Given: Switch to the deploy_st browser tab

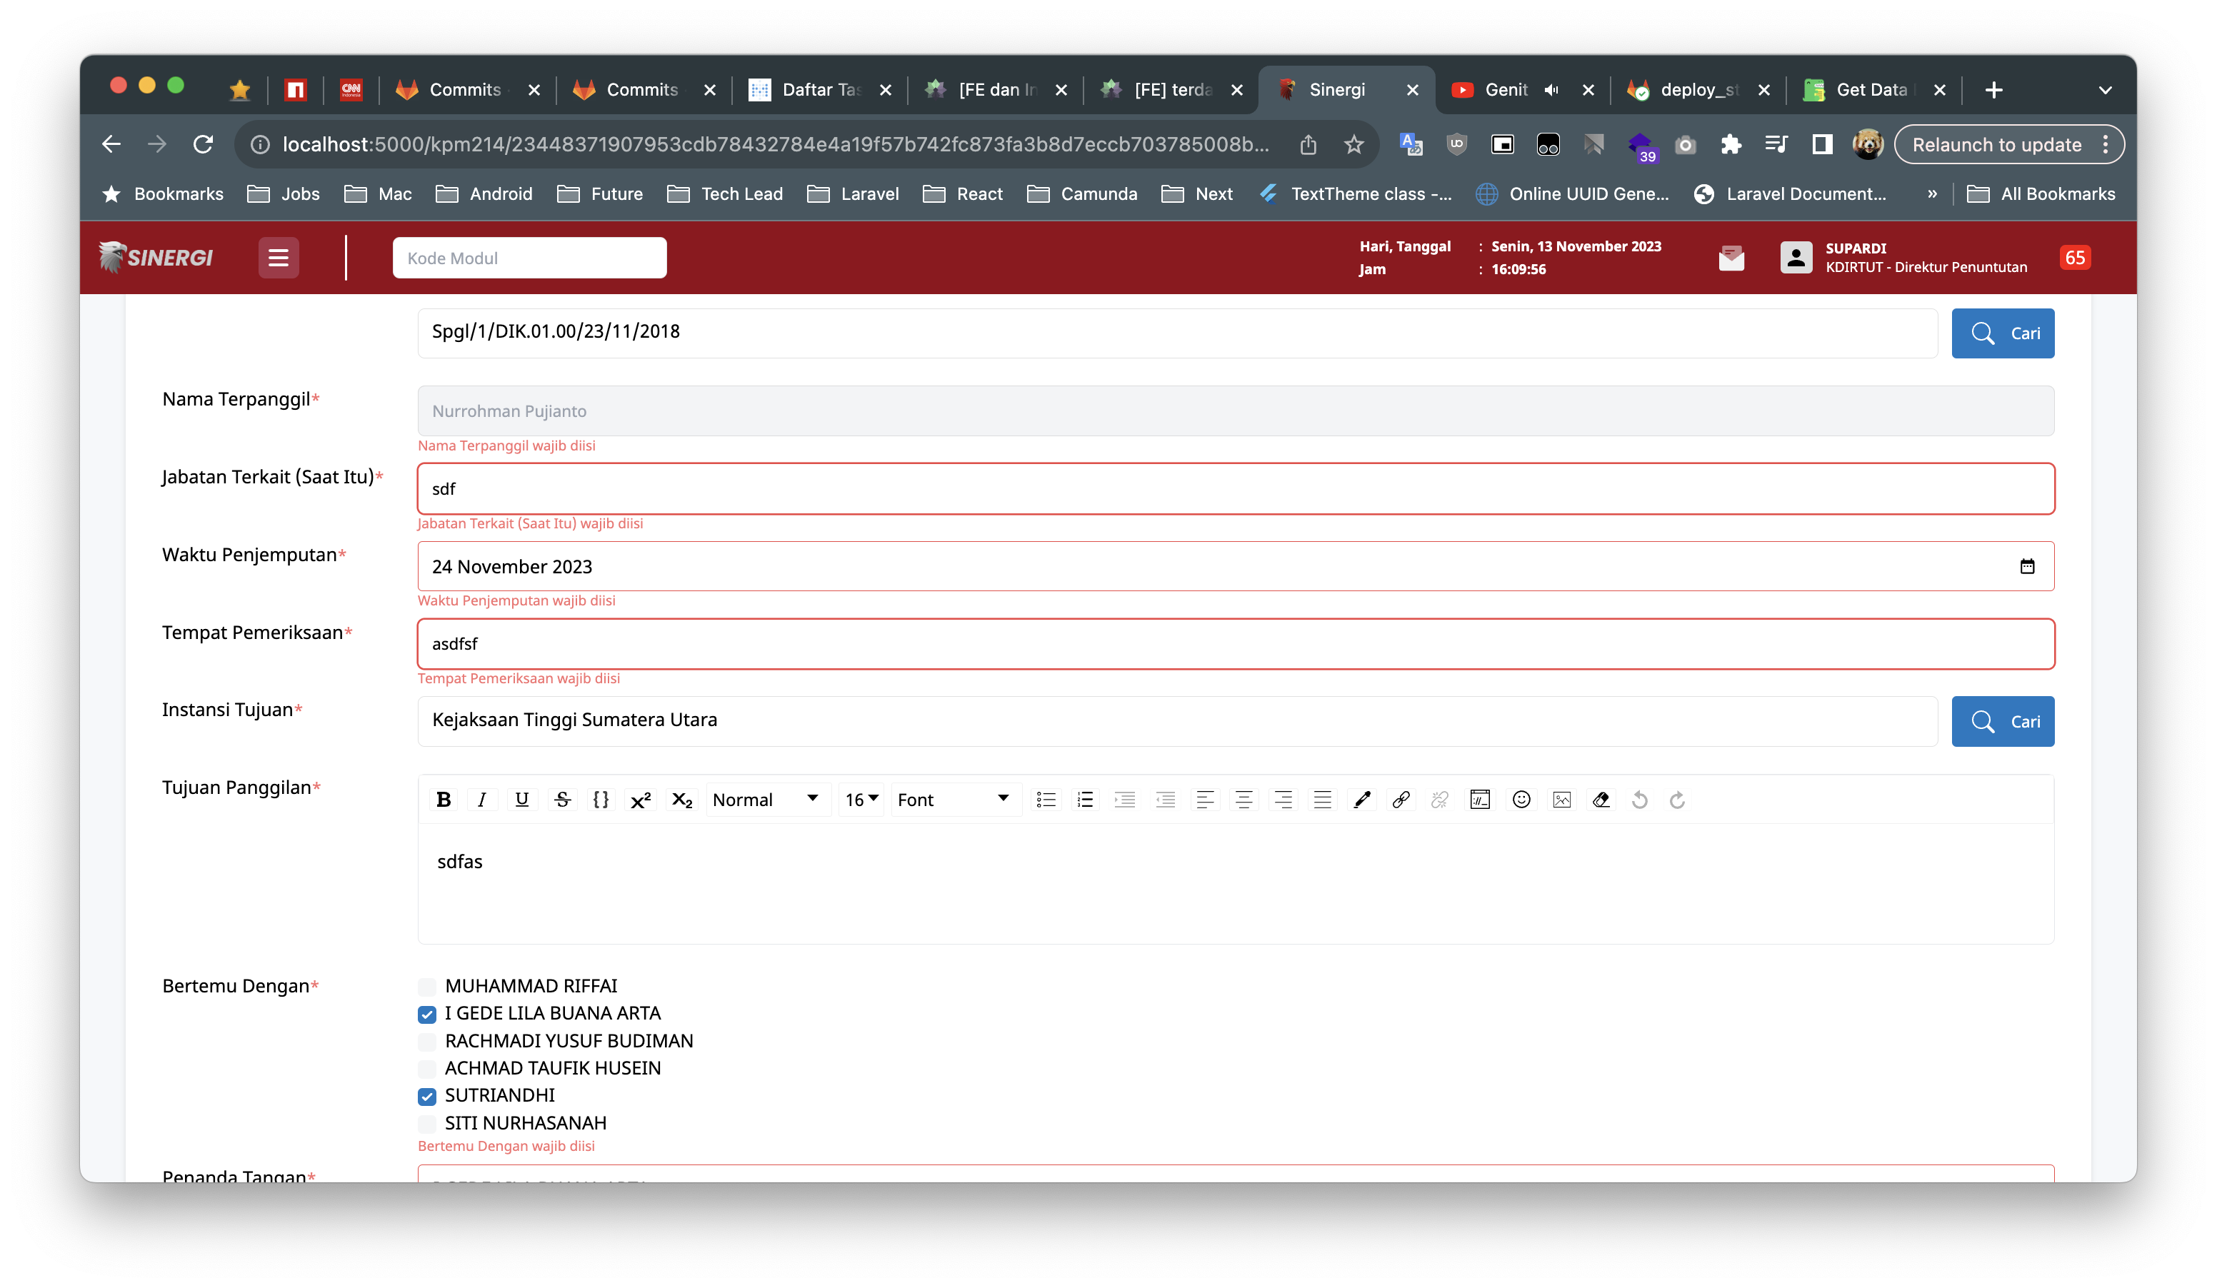Looking at the screenshot, I should [x=1696, y=90].
